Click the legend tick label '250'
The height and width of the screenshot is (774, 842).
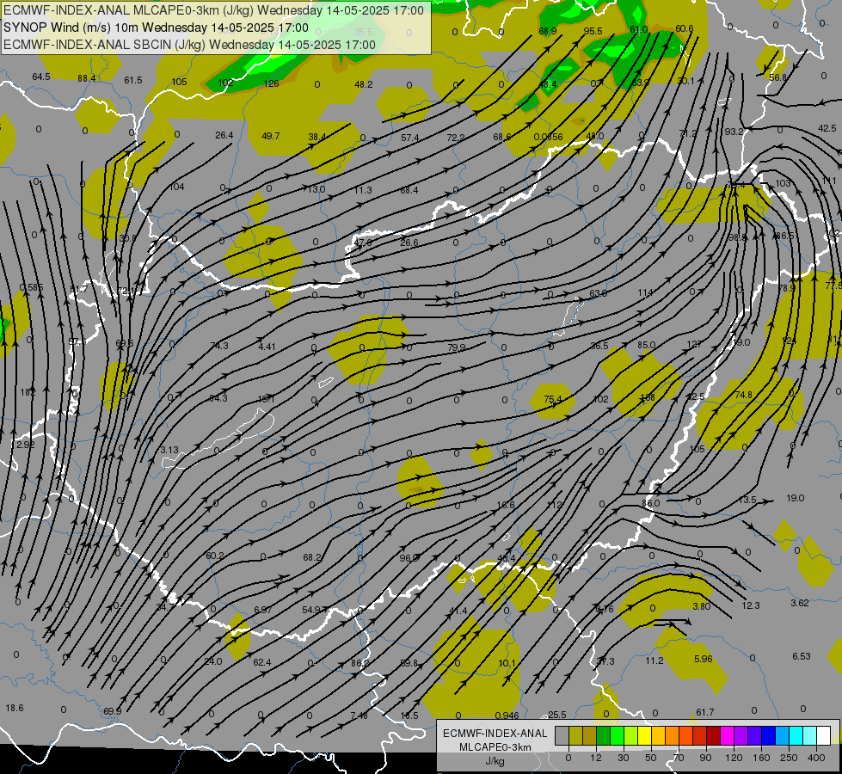tap(789, 758)
